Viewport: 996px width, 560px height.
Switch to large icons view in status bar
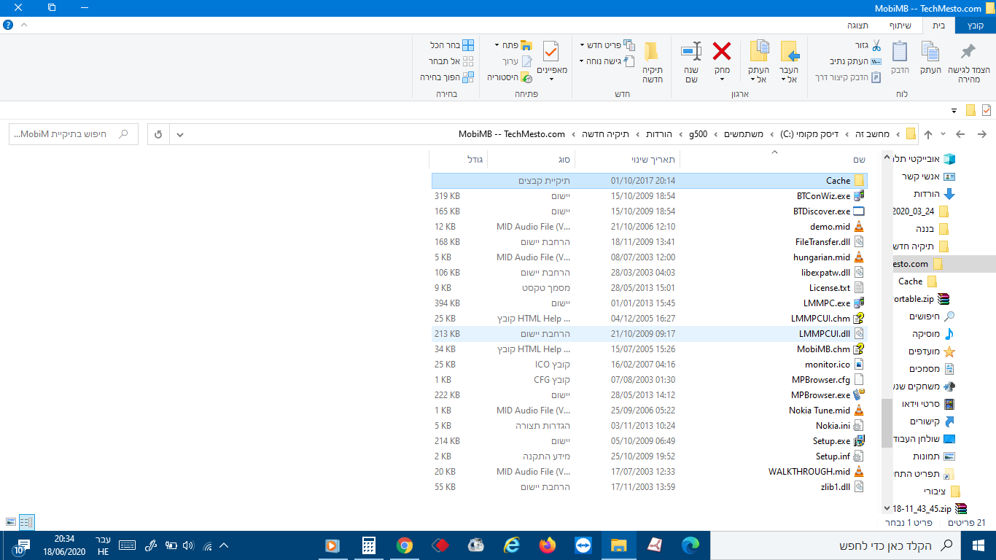[x=10, y=522]
